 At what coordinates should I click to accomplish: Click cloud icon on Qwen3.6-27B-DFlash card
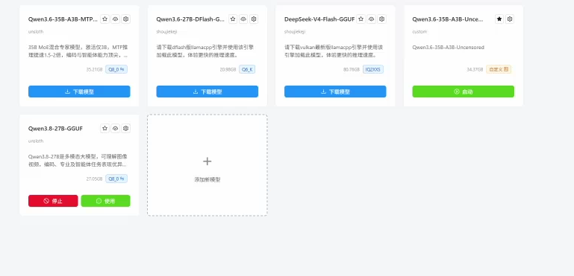(x=243, y=19)
